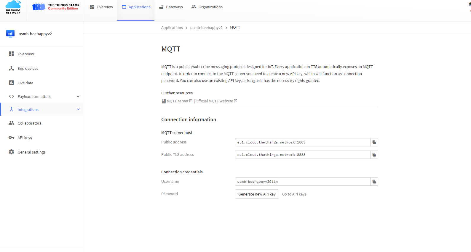This screenshot has width=471, height=252.
Task: Click Generate new API key button
Action: (257, 194)
